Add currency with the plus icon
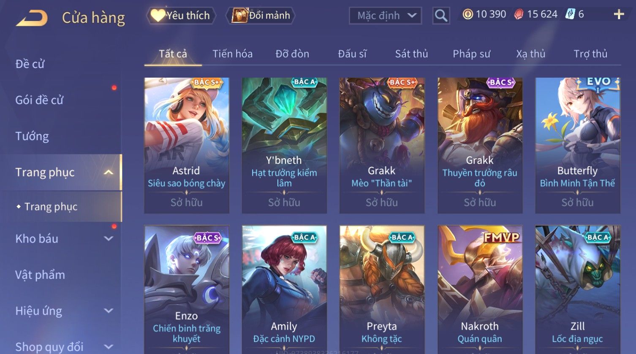The height and width of the screenshot is (354, 636). (619, 14)
